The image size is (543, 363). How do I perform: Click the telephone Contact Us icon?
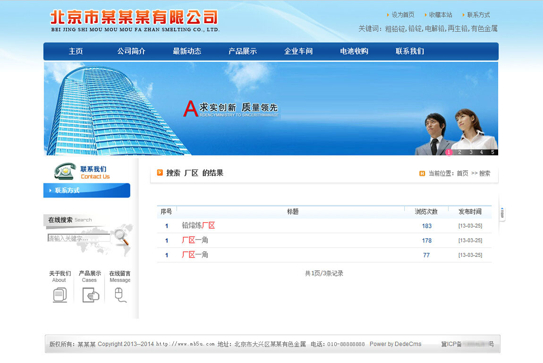[x=64, y=171]
